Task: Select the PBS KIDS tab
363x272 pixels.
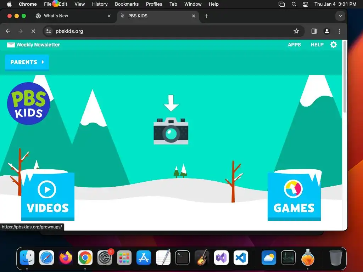Action: click(158, 16)
